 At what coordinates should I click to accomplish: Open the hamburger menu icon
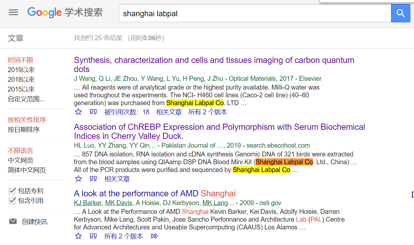point(13,13)
